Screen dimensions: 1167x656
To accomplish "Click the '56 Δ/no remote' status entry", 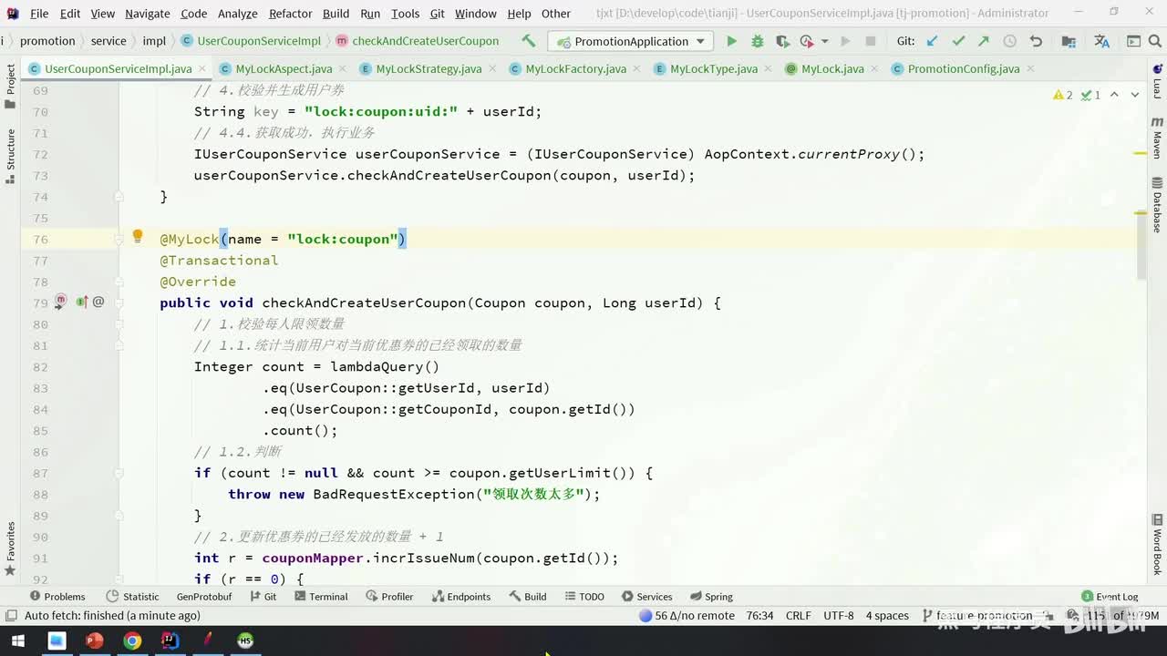I will tap(687, 616).
